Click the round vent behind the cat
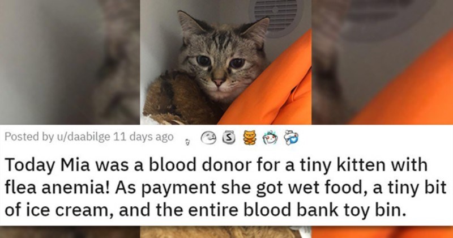The width and height of the screenshot is (453, 238). coord(276,18)
